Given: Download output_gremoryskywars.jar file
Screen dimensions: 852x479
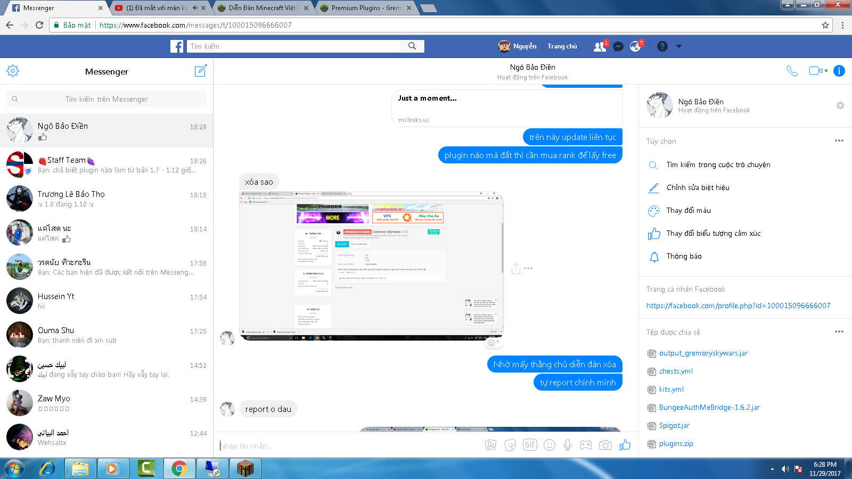Looking at the screenshot, I should [703, 353].
